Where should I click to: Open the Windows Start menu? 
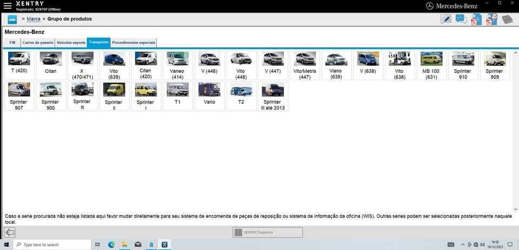(x=6, y=245)
